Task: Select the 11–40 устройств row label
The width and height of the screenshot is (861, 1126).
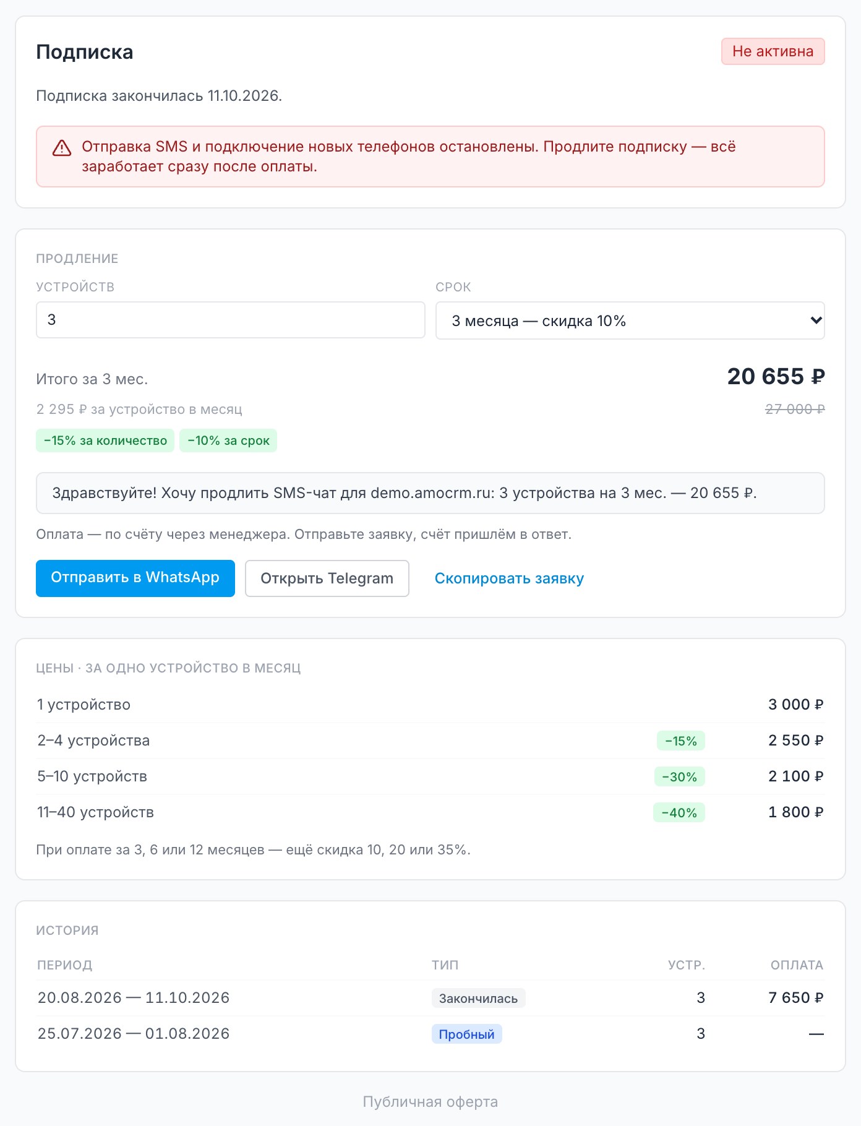Action: pyautogui.click(x=95, y=812)
